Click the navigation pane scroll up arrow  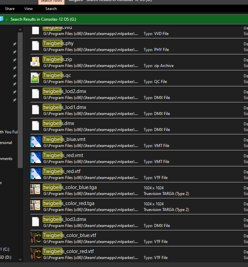tap(20, 30)
